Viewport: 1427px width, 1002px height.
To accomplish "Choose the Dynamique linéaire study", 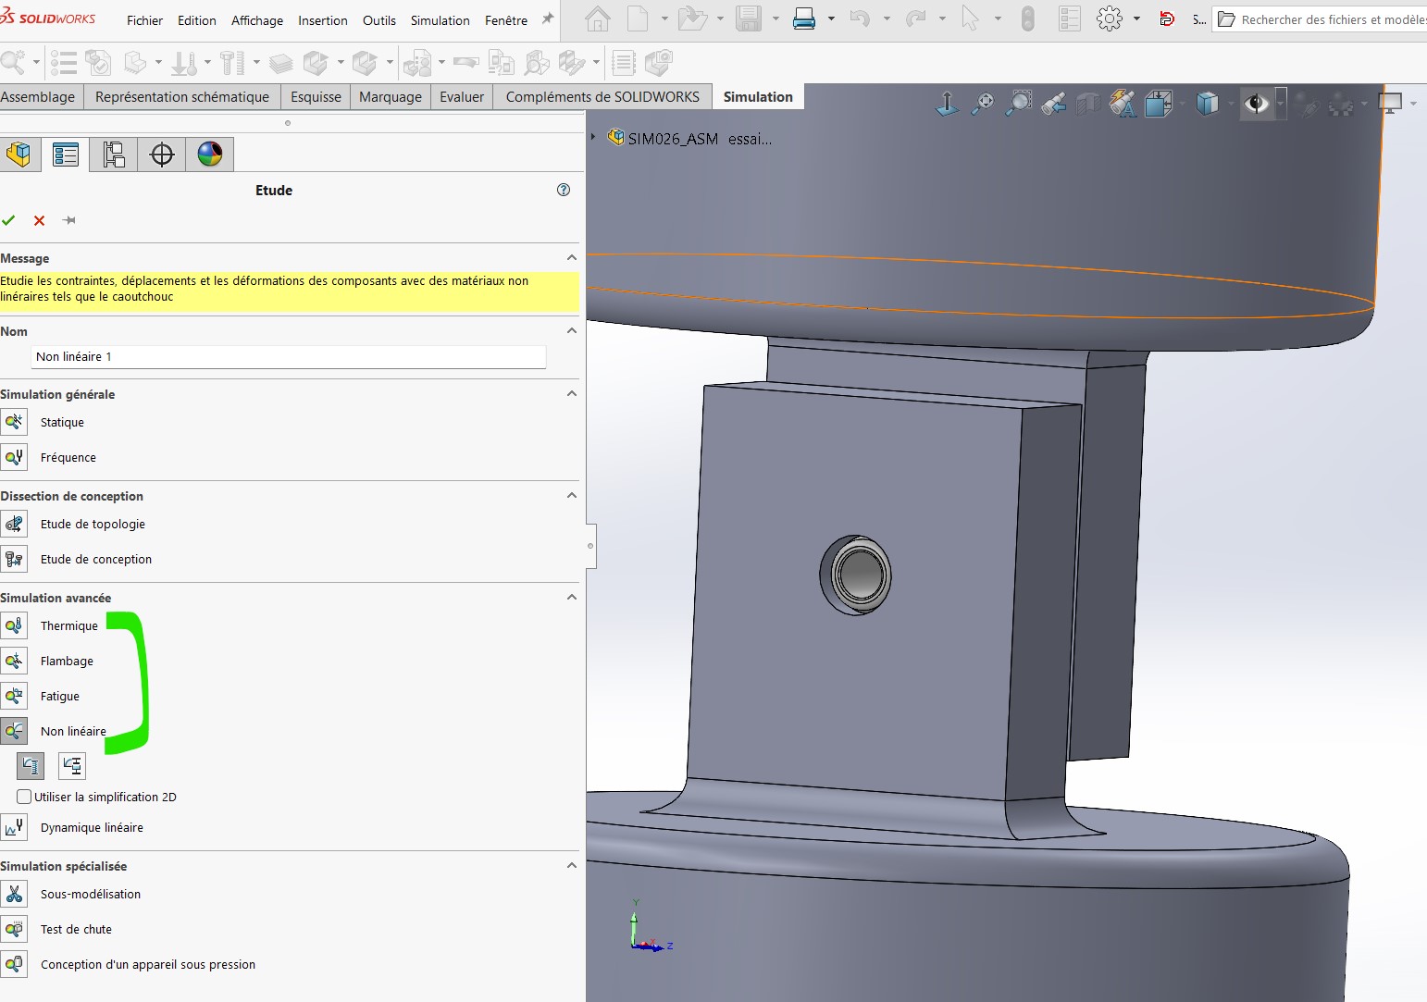I will click(92, 828).
